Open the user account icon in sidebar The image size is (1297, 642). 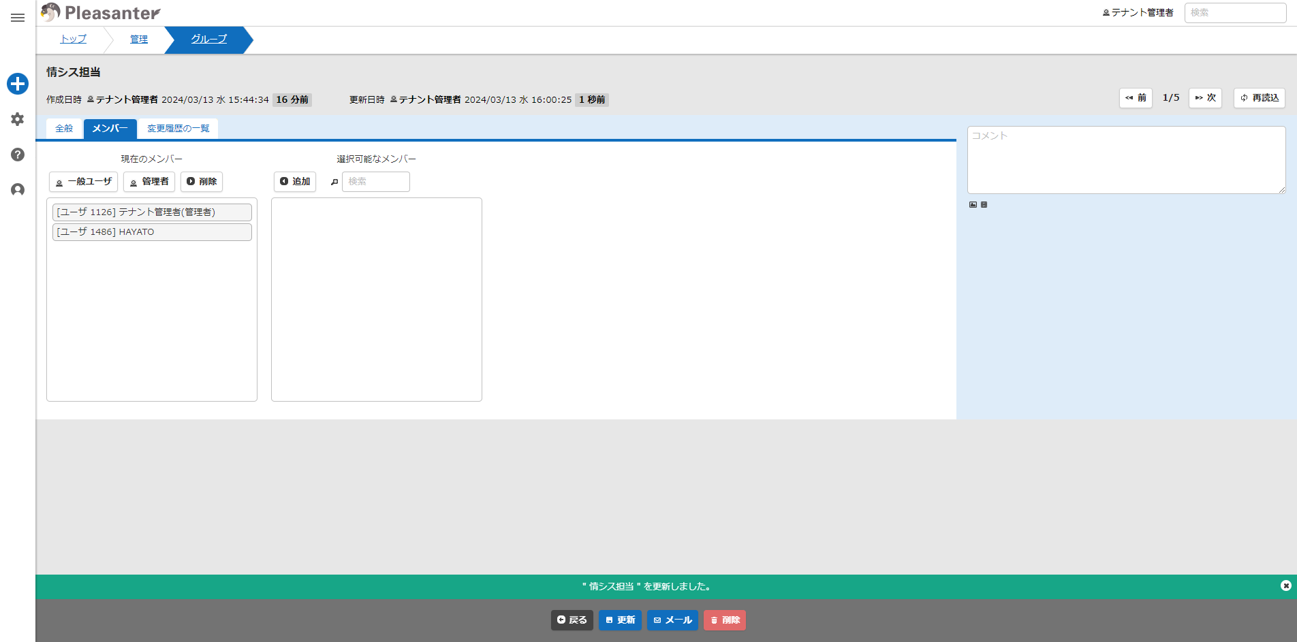tap(18, 190)
